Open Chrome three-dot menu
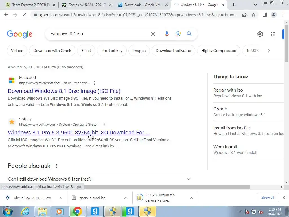Screen dimensions: 289x217 (x=283, y=15)
